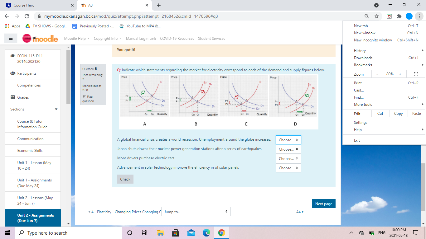Viewport: 426px width, 239px height.
Task: Open the dropdown for the electric cars statement
Action: tap(288, 159)
